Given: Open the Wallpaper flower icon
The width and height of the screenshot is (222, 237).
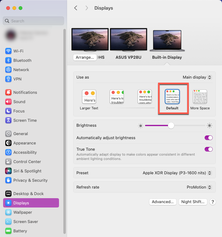Looking at the screenshot, I should coord(8,212).
